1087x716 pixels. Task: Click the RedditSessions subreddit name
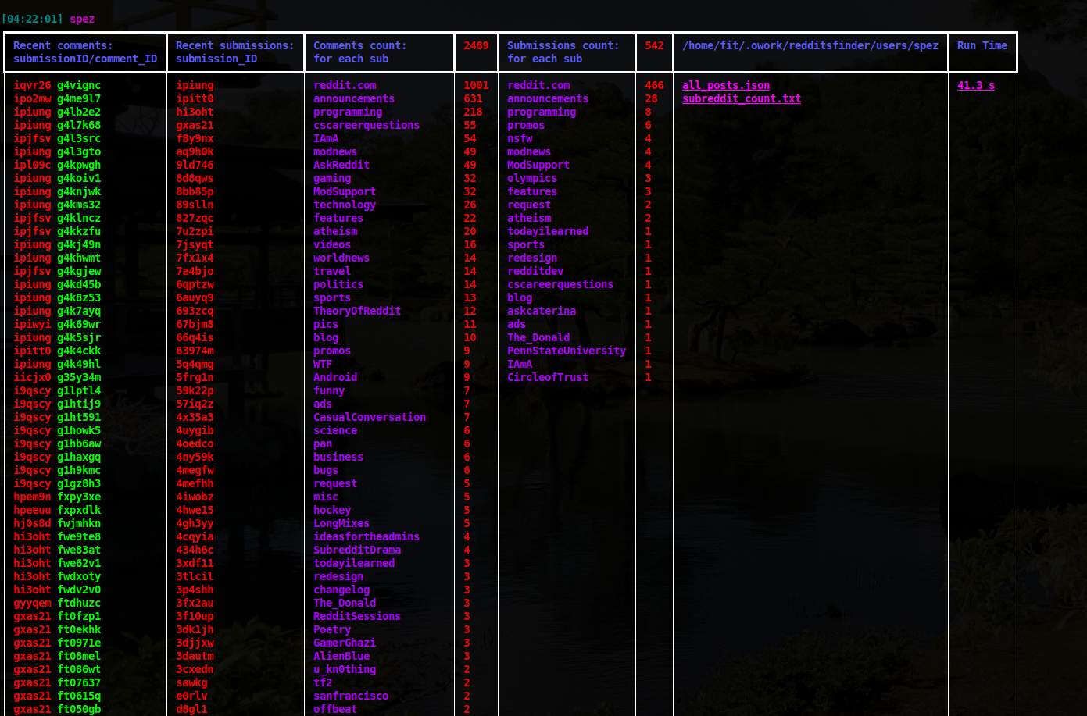click(357, 616)
